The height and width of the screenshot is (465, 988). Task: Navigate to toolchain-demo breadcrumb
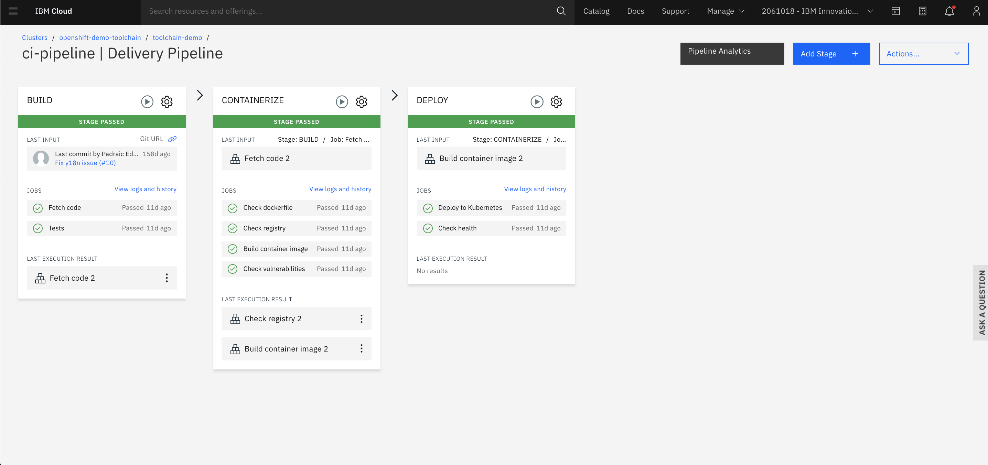(177, 37)
